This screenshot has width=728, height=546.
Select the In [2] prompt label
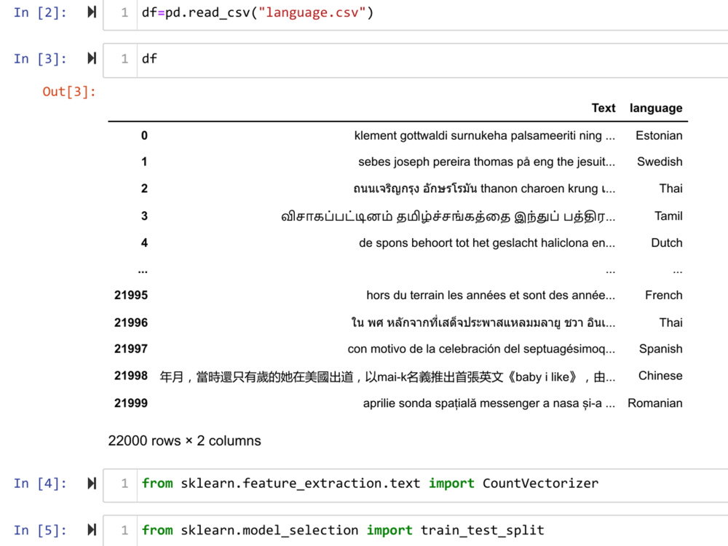click(40, 12)
